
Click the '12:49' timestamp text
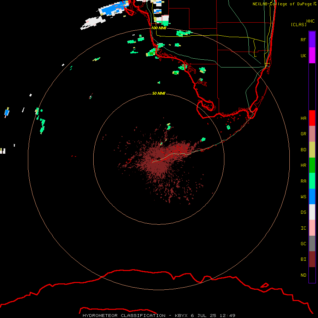(x=227, y=316)
